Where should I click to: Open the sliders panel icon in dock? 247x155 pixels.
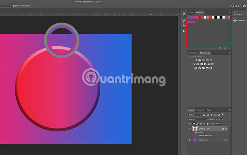[x=184, y=25]
